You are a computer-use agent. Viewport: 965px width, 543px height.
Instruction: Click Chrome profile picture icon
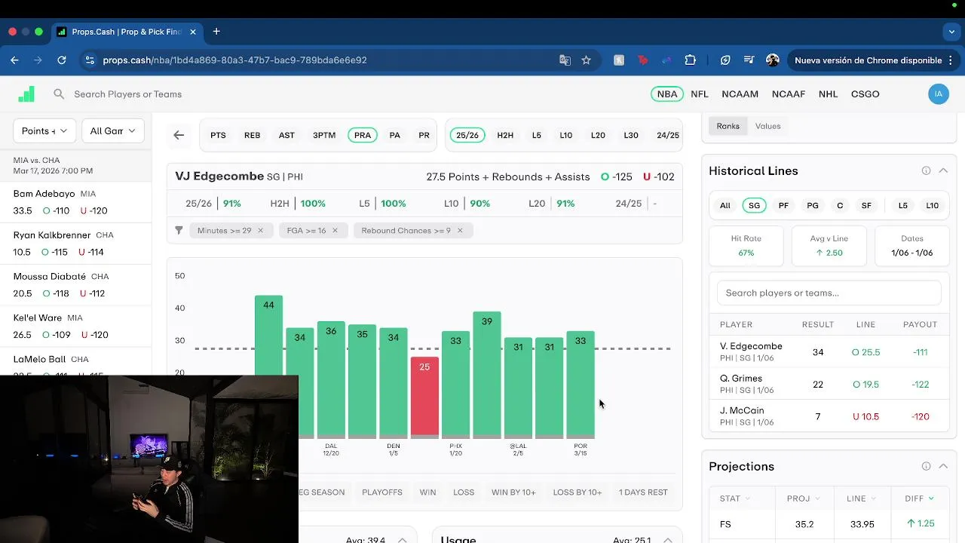click(x=773, y=60)
